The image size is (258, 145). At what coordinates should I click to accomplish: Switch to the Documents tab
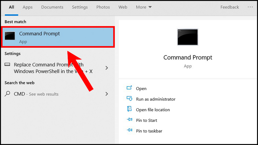(52, 7)
